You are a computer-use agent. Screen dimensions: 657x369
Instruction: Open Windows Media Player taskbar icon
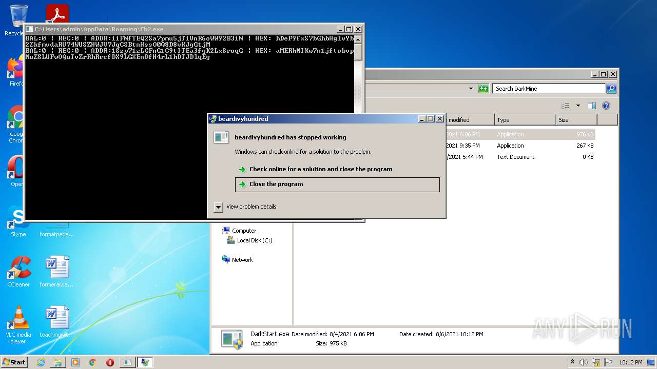click(x=75, y=362)
